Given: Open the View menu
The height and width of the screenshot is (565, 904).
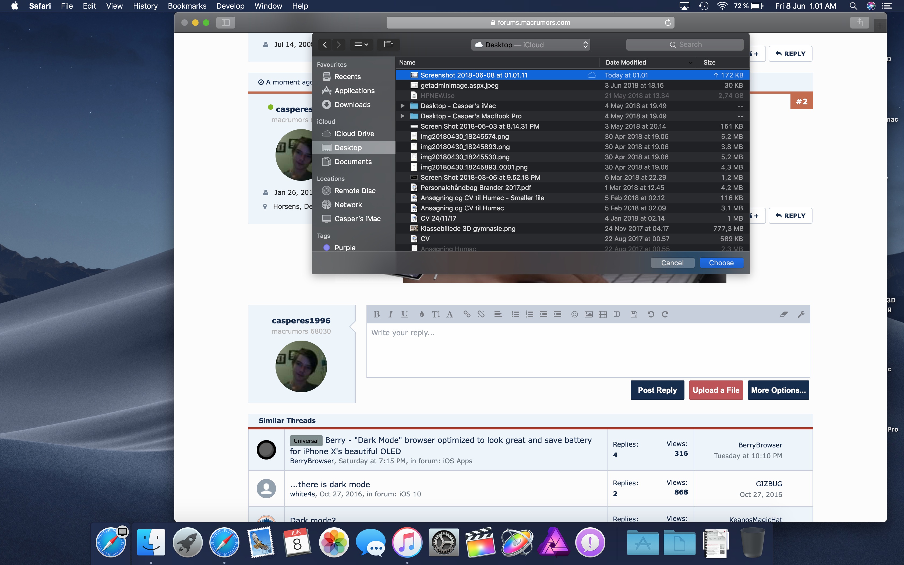Looking at the screenshot, I should pyautogui.click(x=114, y=6).
